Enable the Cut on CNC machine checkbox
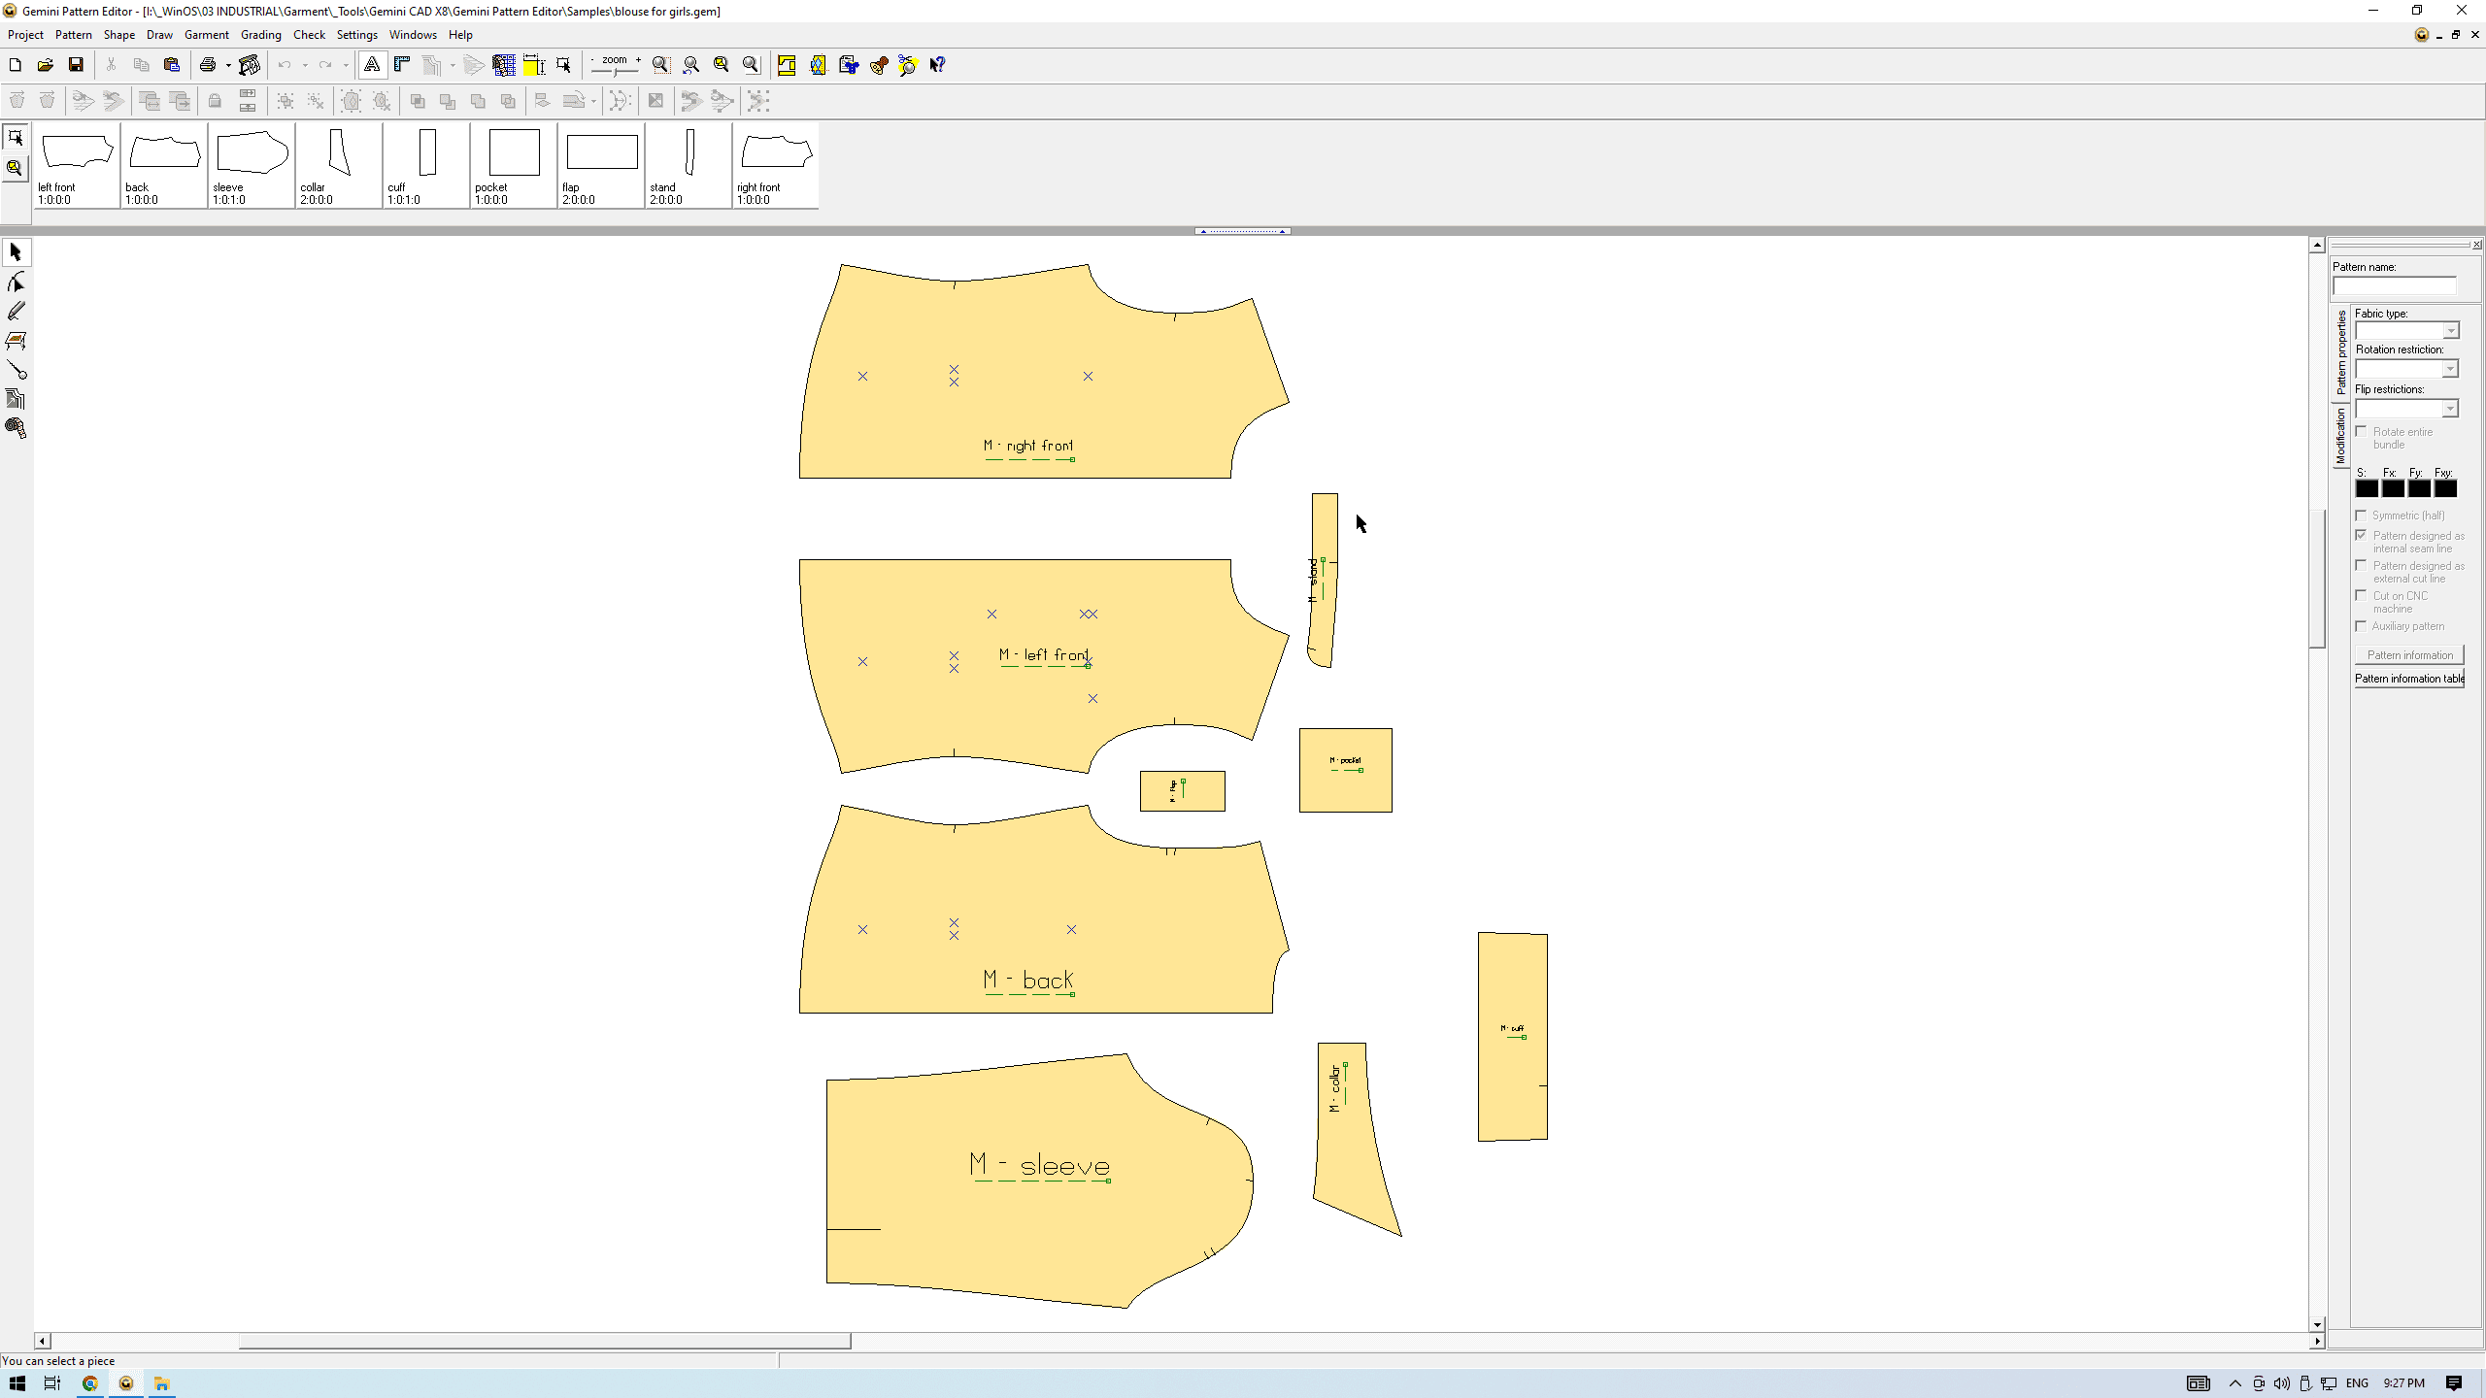Screen dimensions: 2486x1398 point(2362,596)
